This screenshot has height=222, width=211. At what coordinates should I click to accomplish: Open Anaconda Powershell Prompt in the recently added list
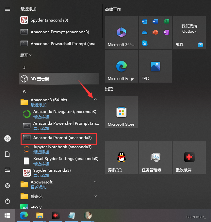(59, 44)
